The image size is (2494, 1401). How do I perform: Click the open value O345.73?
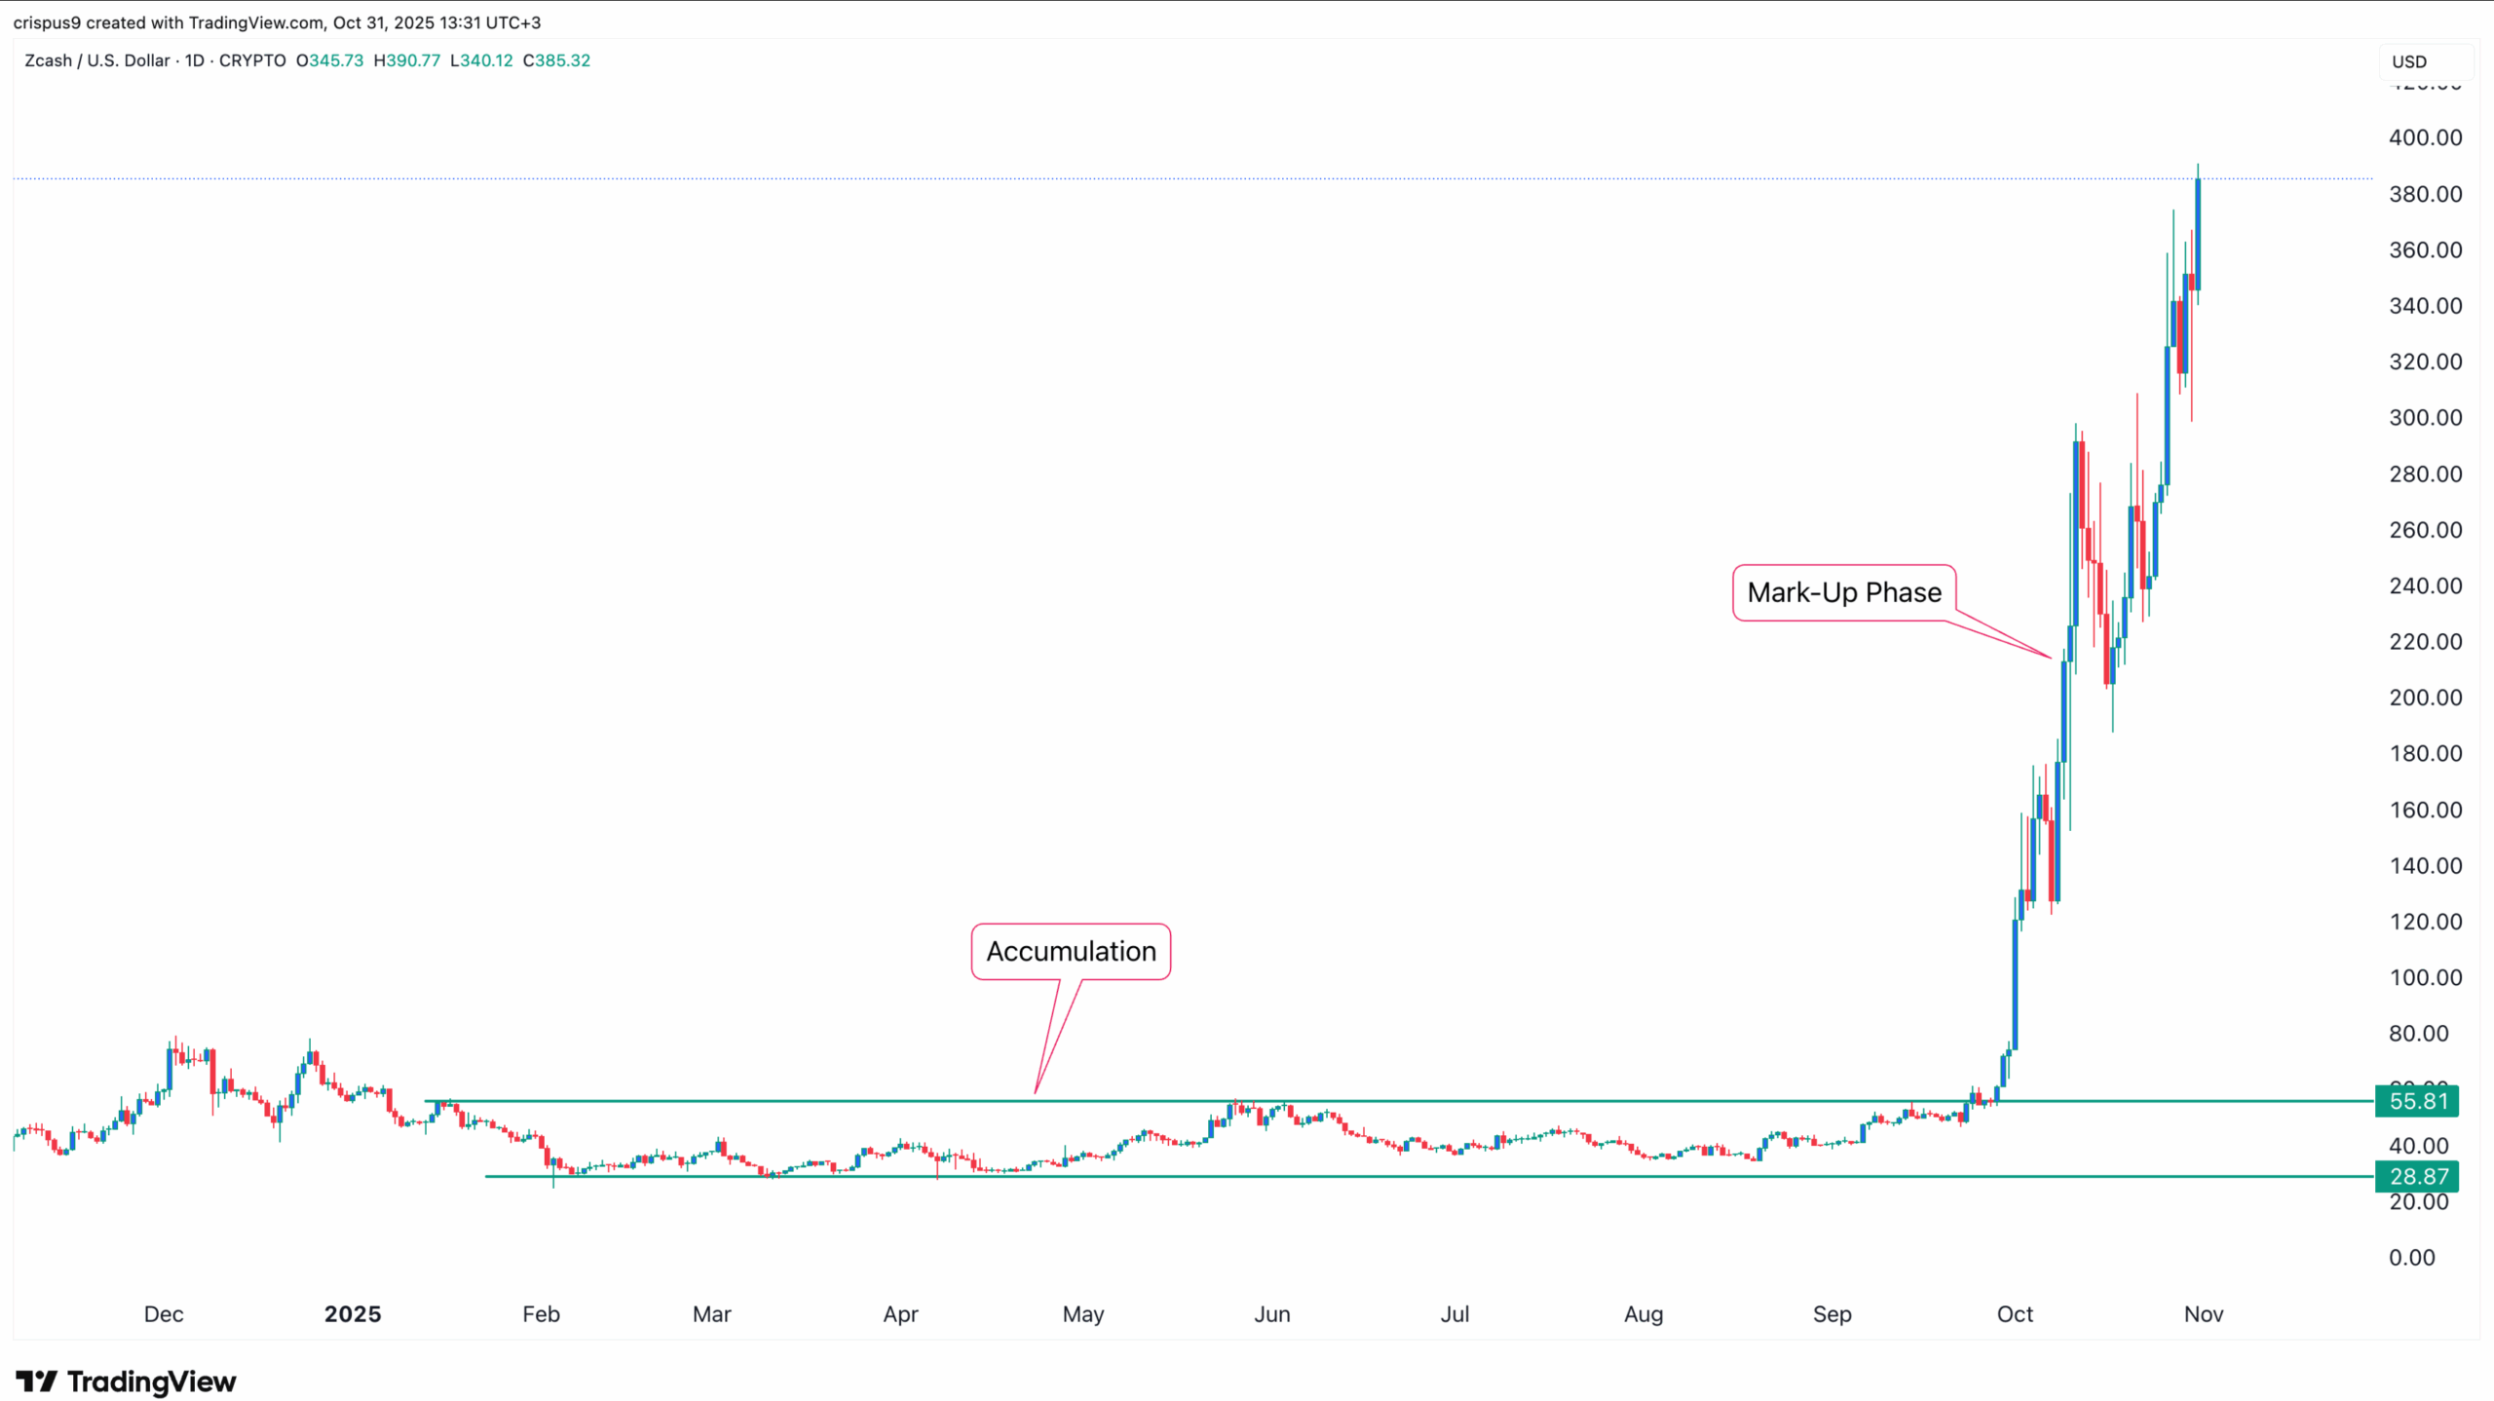pyautogui.click(x=329, y=60)
